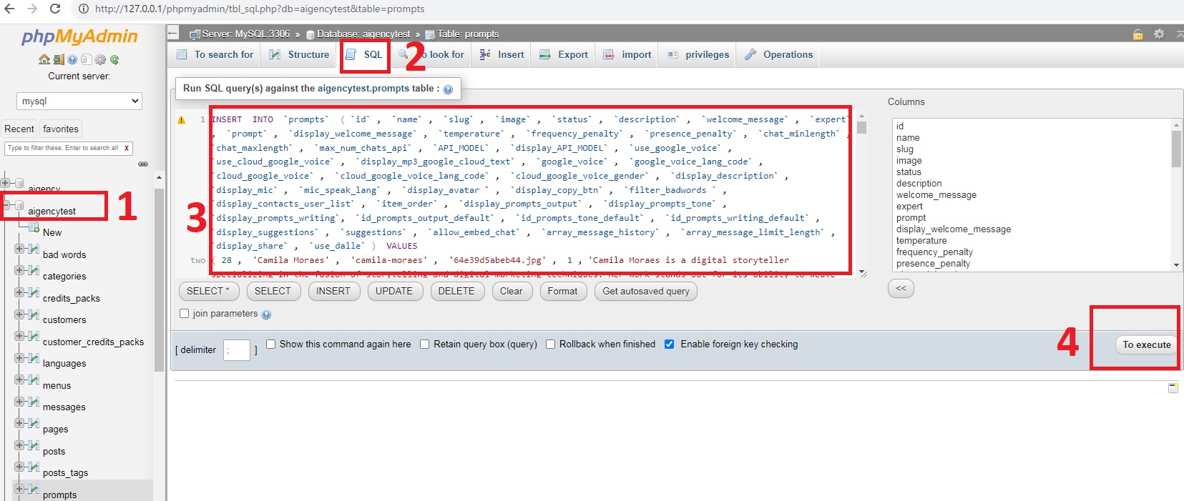The height and width of the screenshot is (501, 1184).
Task: Open the sidebar documentation help icon
Action: click(72, 59)
